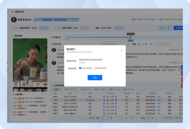Viewport: 190px width, 129px height.
Task: Open the dropdown beside 话术分析
Action: (x=115, y=44)
